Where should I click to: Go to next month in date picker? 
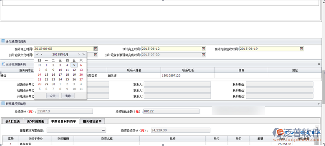point(79,55)
